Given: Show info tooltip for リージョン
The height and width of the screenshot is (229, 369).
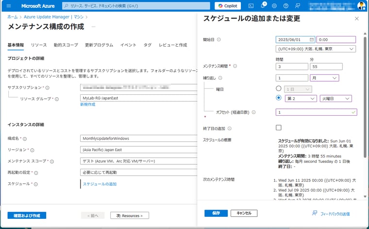Looking at the screenshot, I should (x=32, y=150).
